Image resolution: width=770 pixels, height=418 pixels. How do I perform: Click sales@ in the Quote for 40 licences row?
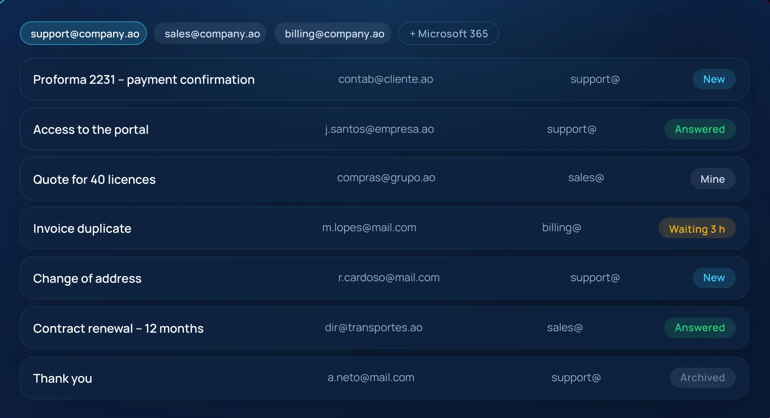click(x=586, y=178)
